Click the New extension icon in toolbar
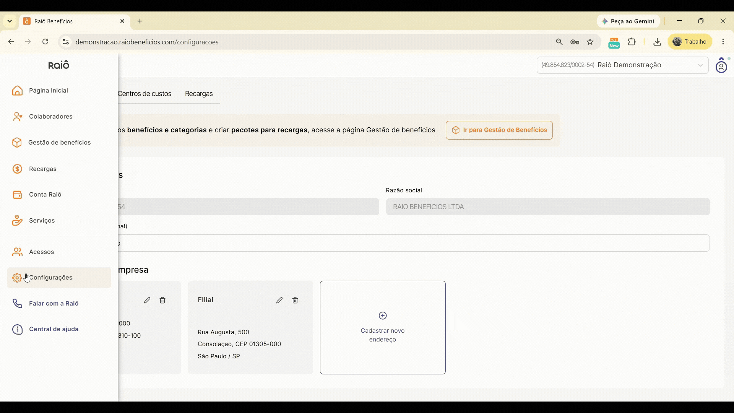734x413 pixels. pos(614,42)
